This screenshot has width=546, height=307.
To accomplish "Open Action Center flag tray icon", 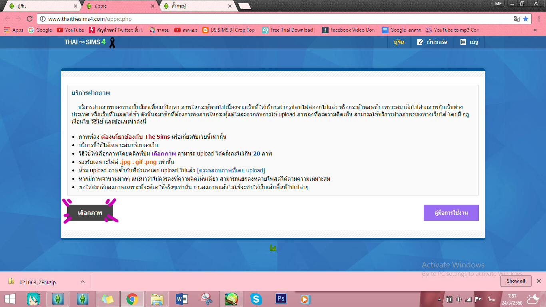I will click(x=478, y=299).
